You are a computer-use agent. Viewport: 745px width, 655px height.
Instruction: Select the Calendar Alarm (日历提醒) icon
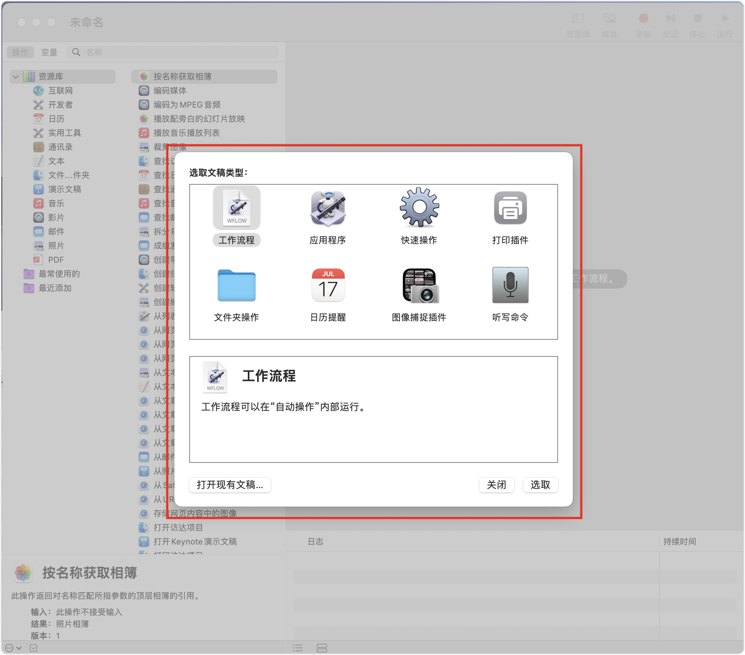pos(328,285)
